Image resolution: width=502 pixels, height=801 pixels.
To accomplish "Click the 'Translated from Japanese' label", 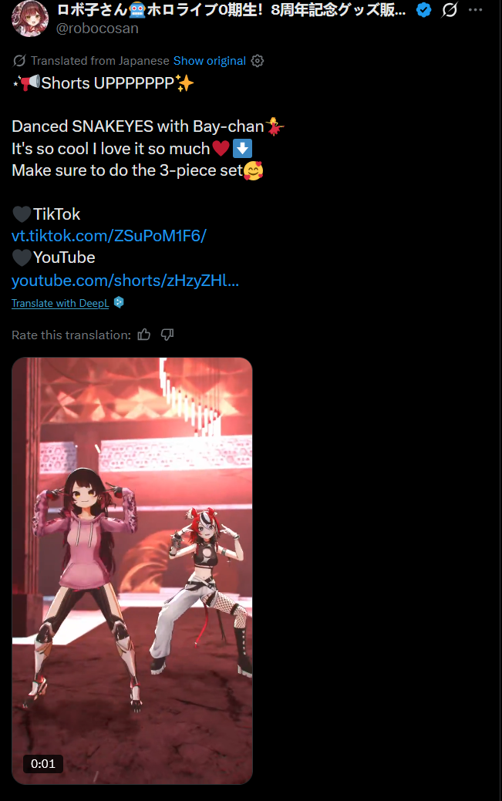I will click(x=99, y=61).
